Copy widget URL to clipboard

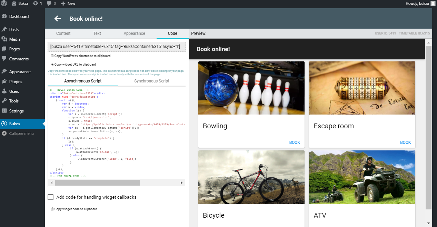point(73,64)
